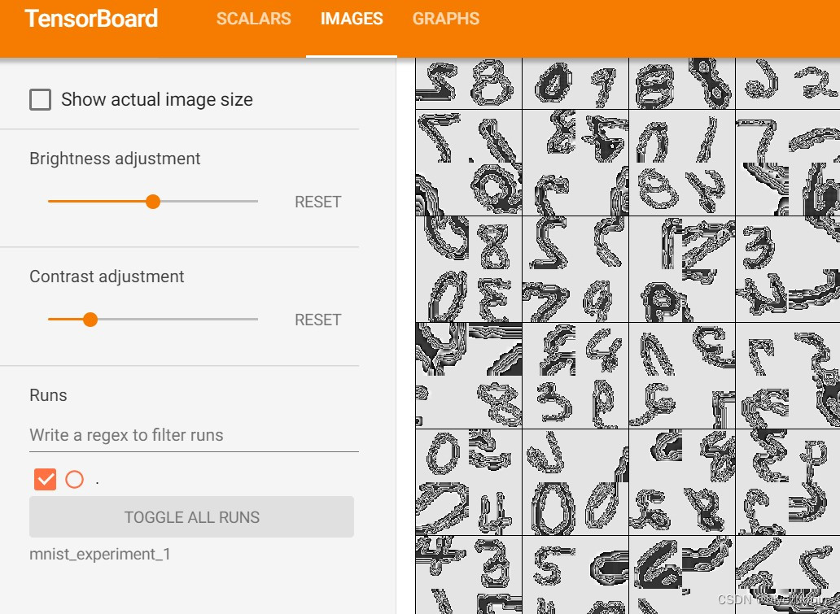Screen dimensions: 840x614
Task: Click the mnist_experiment_1 log directory text
Action: coord(100,554)
